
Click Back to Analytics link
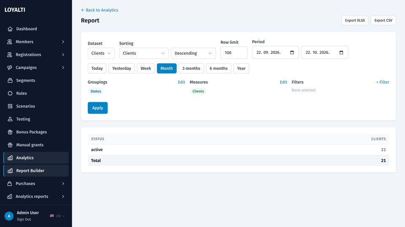click(100, 10)
